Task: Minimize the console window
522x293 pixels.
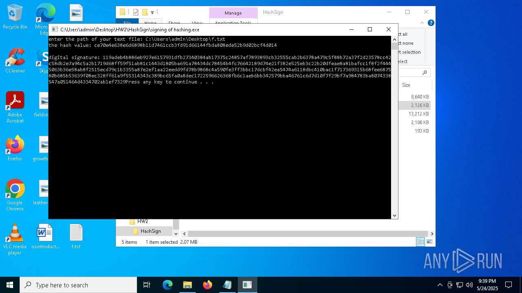Action: 352,29
